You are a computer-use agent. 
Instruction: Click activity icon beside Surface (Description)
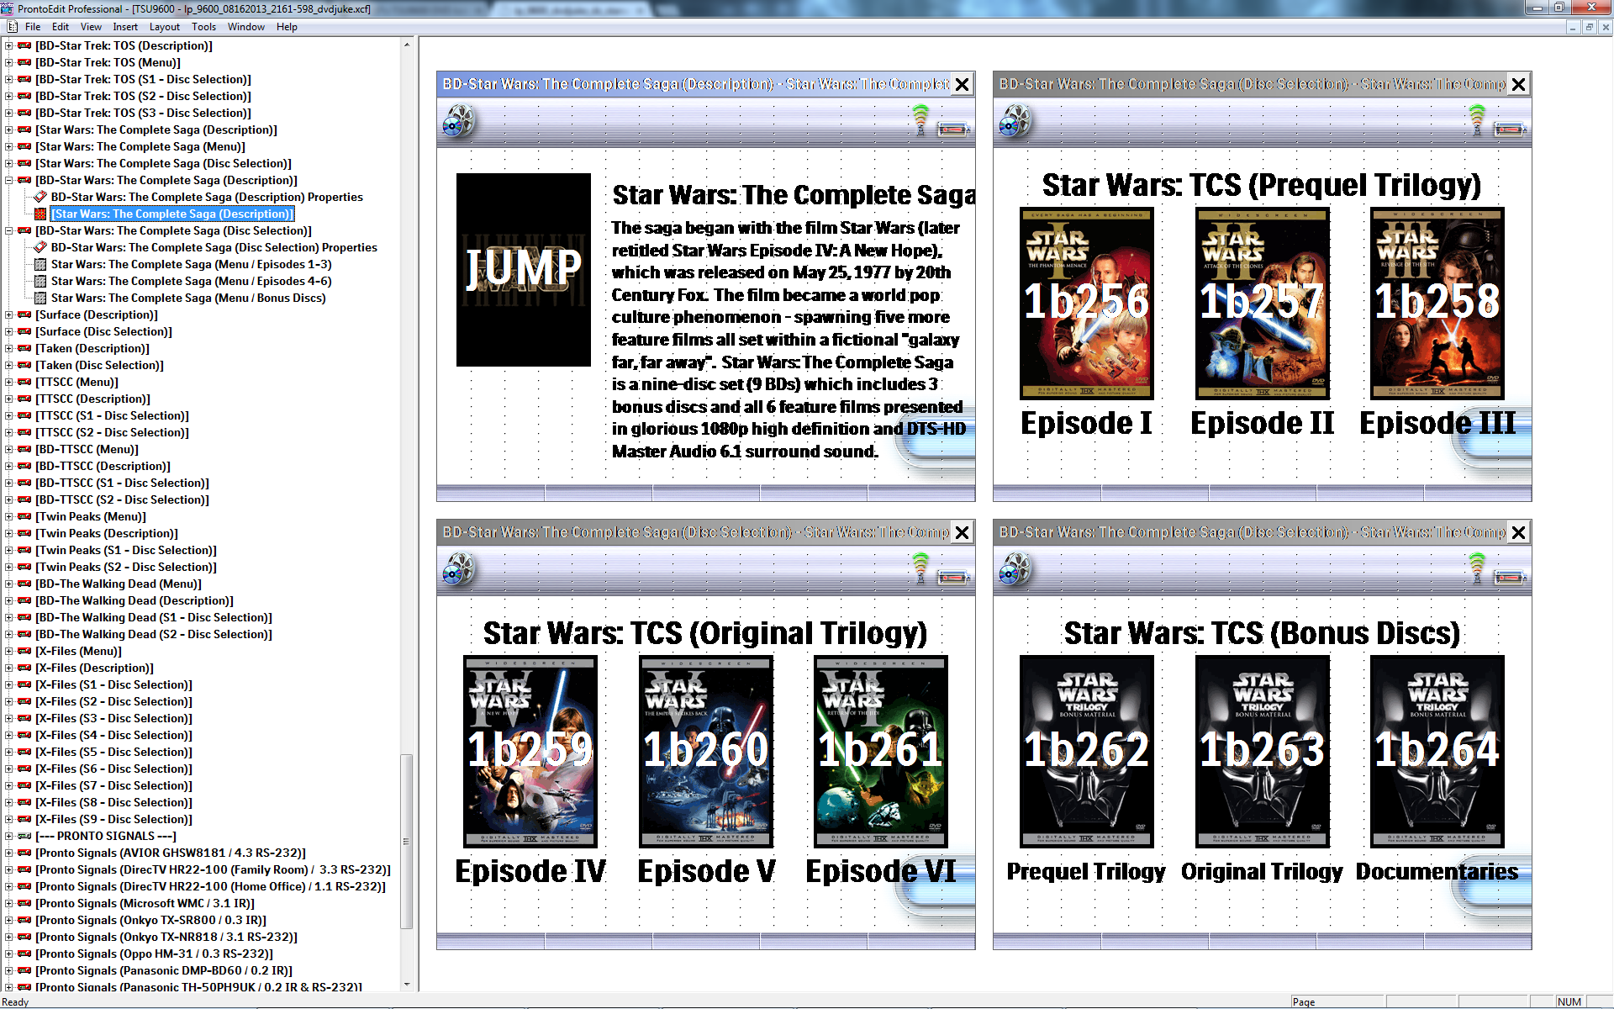(24, 314)
